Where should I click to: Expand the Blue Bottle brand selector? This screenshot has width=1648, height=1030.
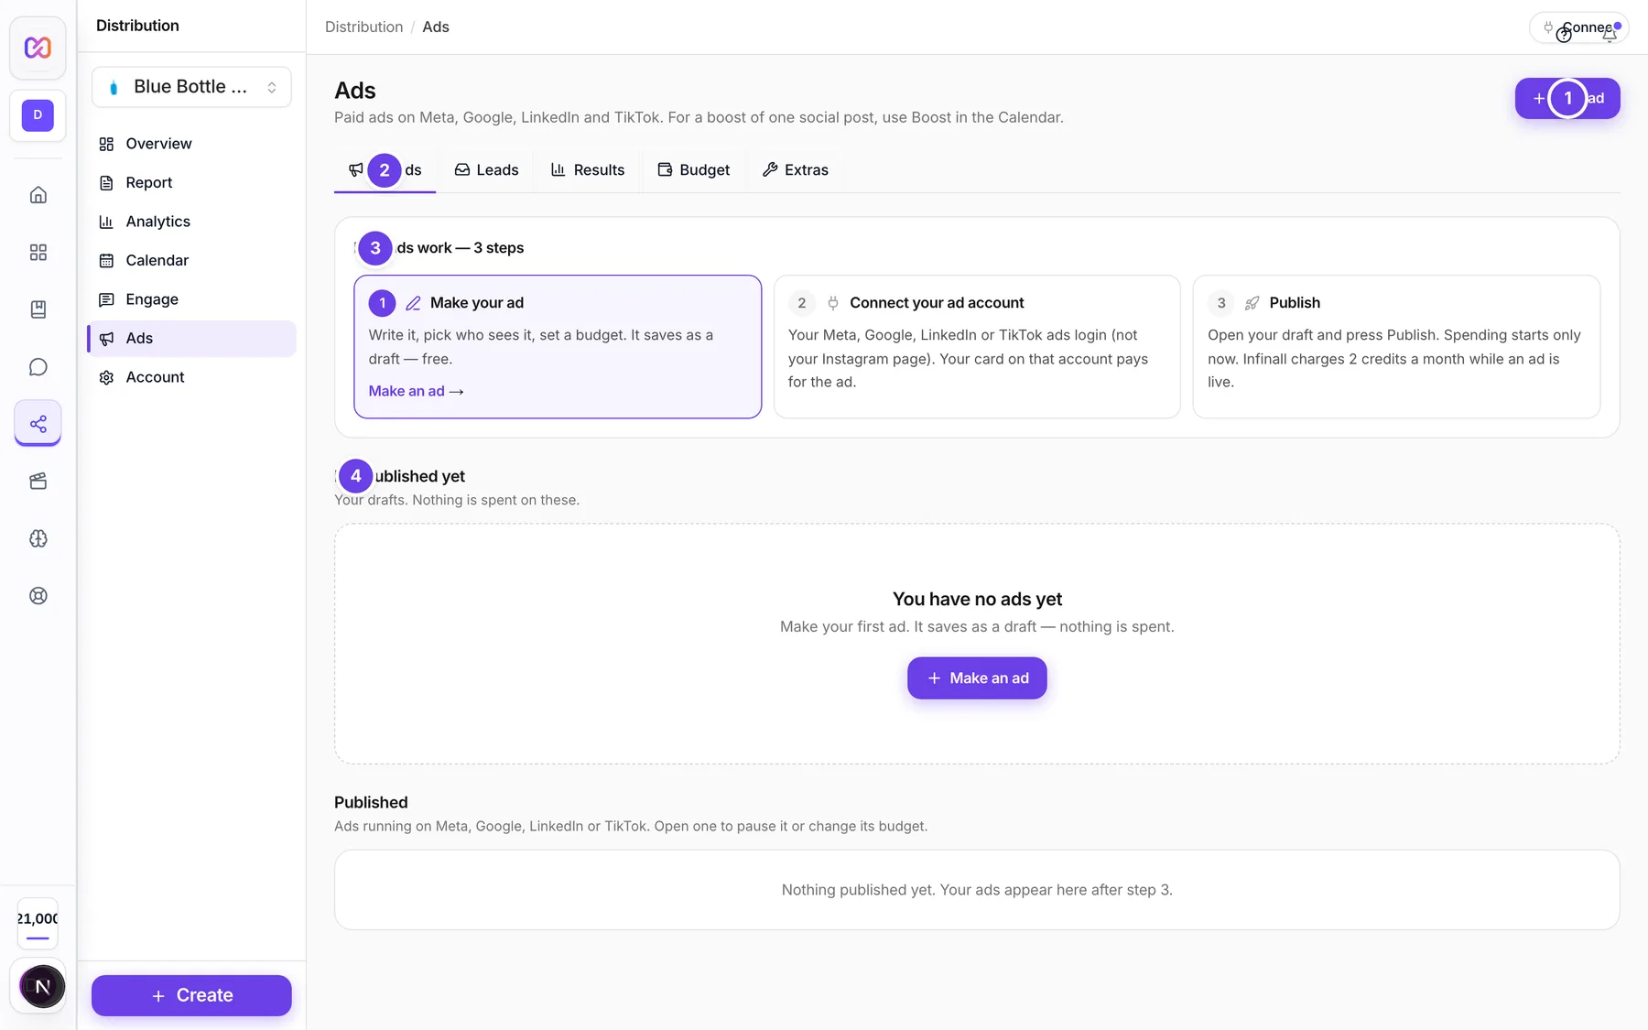pos(191,87)
